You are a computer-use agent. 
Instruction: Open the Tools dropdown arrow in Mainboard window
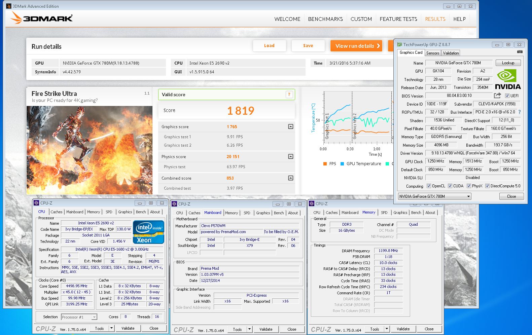pyautogui.click(x=250, y=329)
